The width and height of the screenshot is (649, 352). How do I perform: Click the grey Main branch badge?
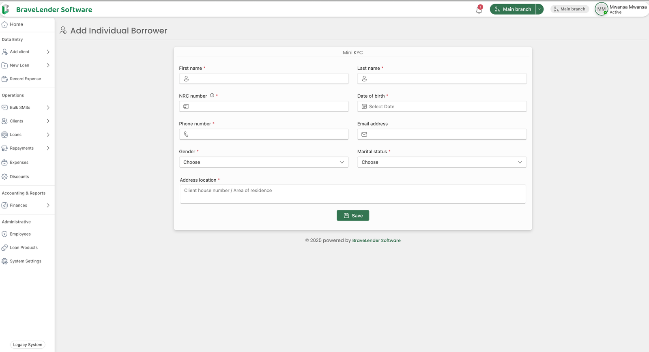[x=570, y=9]
